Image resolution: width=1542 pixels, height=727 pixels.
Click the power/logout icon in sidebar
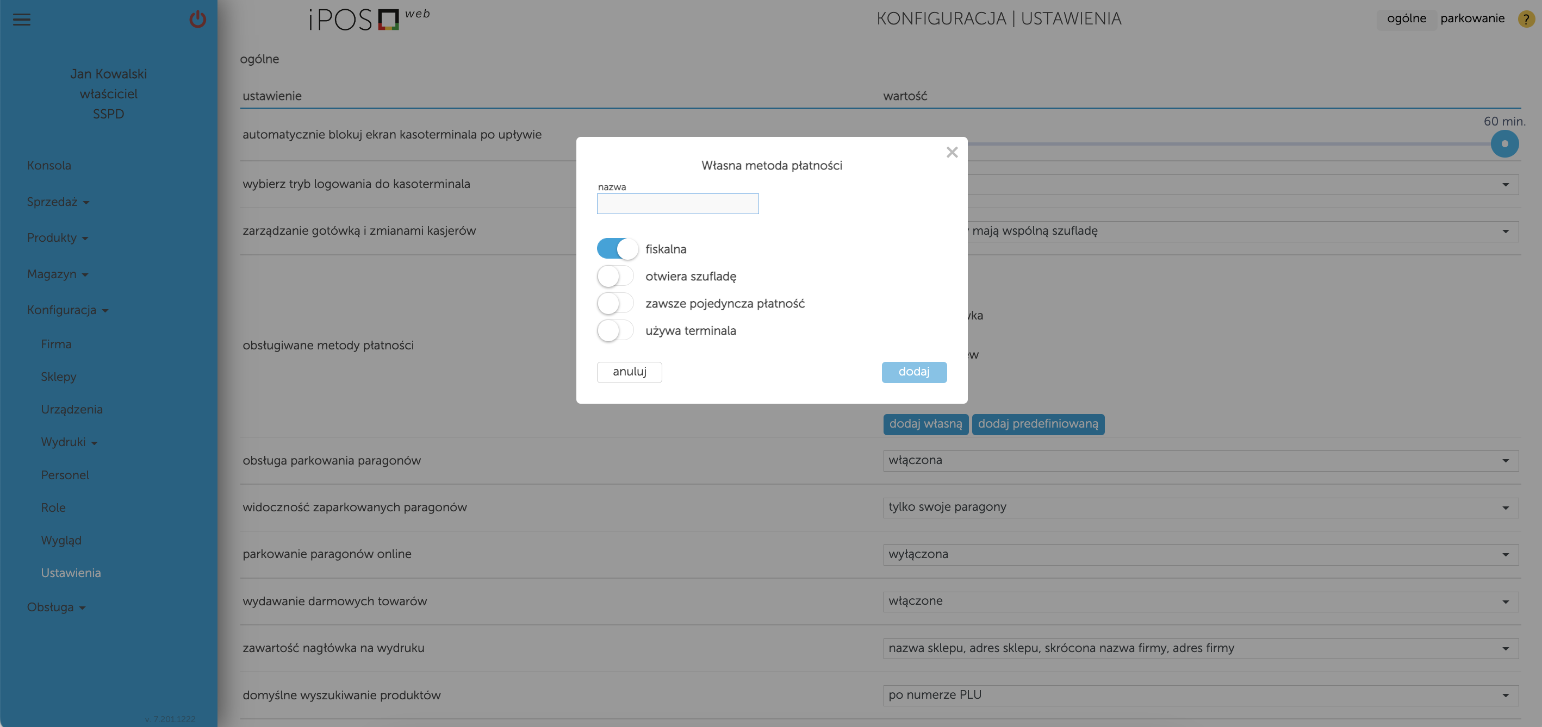pos(197,19)
